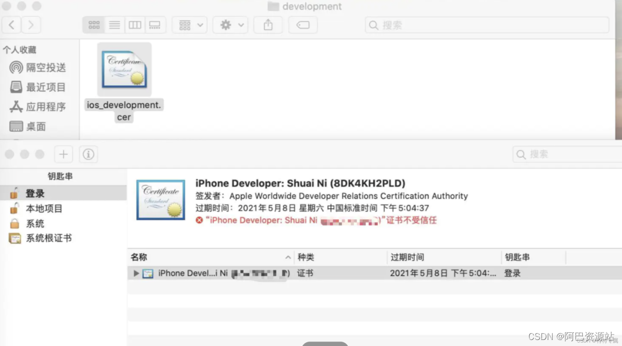Click the 个人收藏 sidebar heading
The width and height of the screenshot is (622, 346).
tap(20, 50)
